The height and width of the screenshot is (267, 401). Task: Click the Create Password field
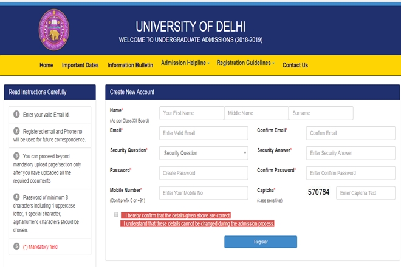tap(204, 173)
